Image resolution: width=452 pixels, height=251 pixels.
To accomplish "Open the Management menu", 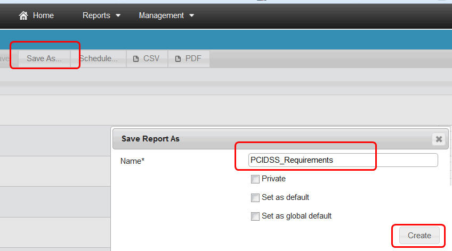I will pyautogui.click(x=161, y=16).
